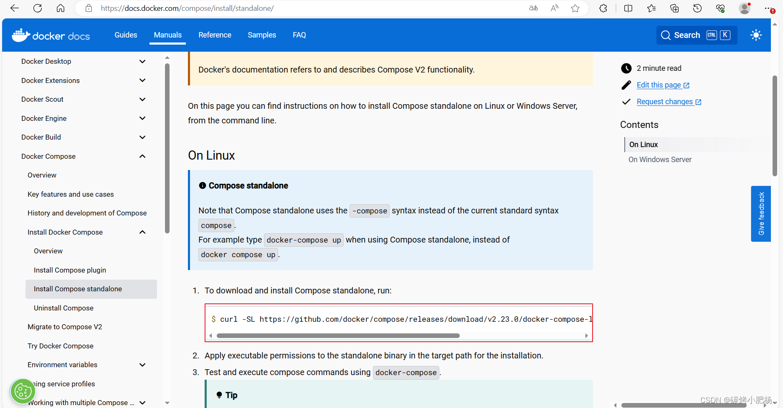Click checkmark icon beside Request changes
783x408 pixels.
click(x=626, y=102)
